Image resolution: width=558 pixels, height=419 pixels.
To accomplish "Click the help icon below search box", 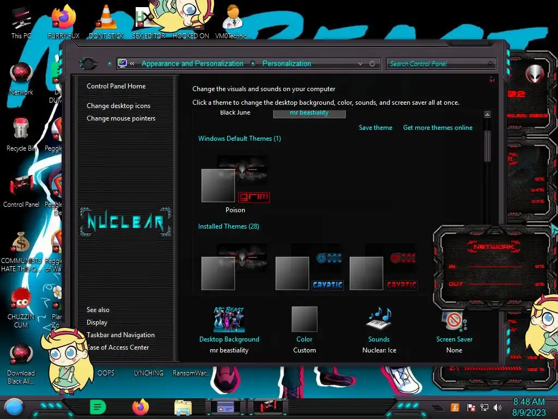I will pos(492,79).
